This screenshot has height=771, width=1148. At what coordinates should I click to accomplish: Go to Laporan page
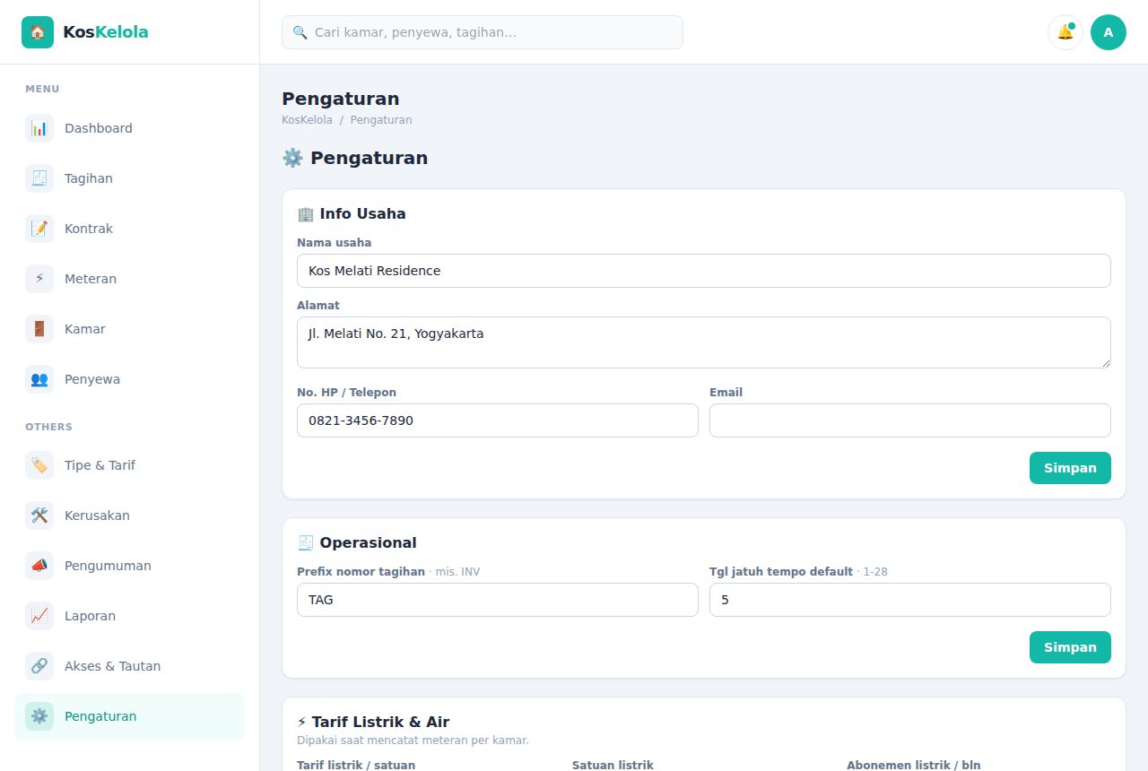click(x=129, y=616)
